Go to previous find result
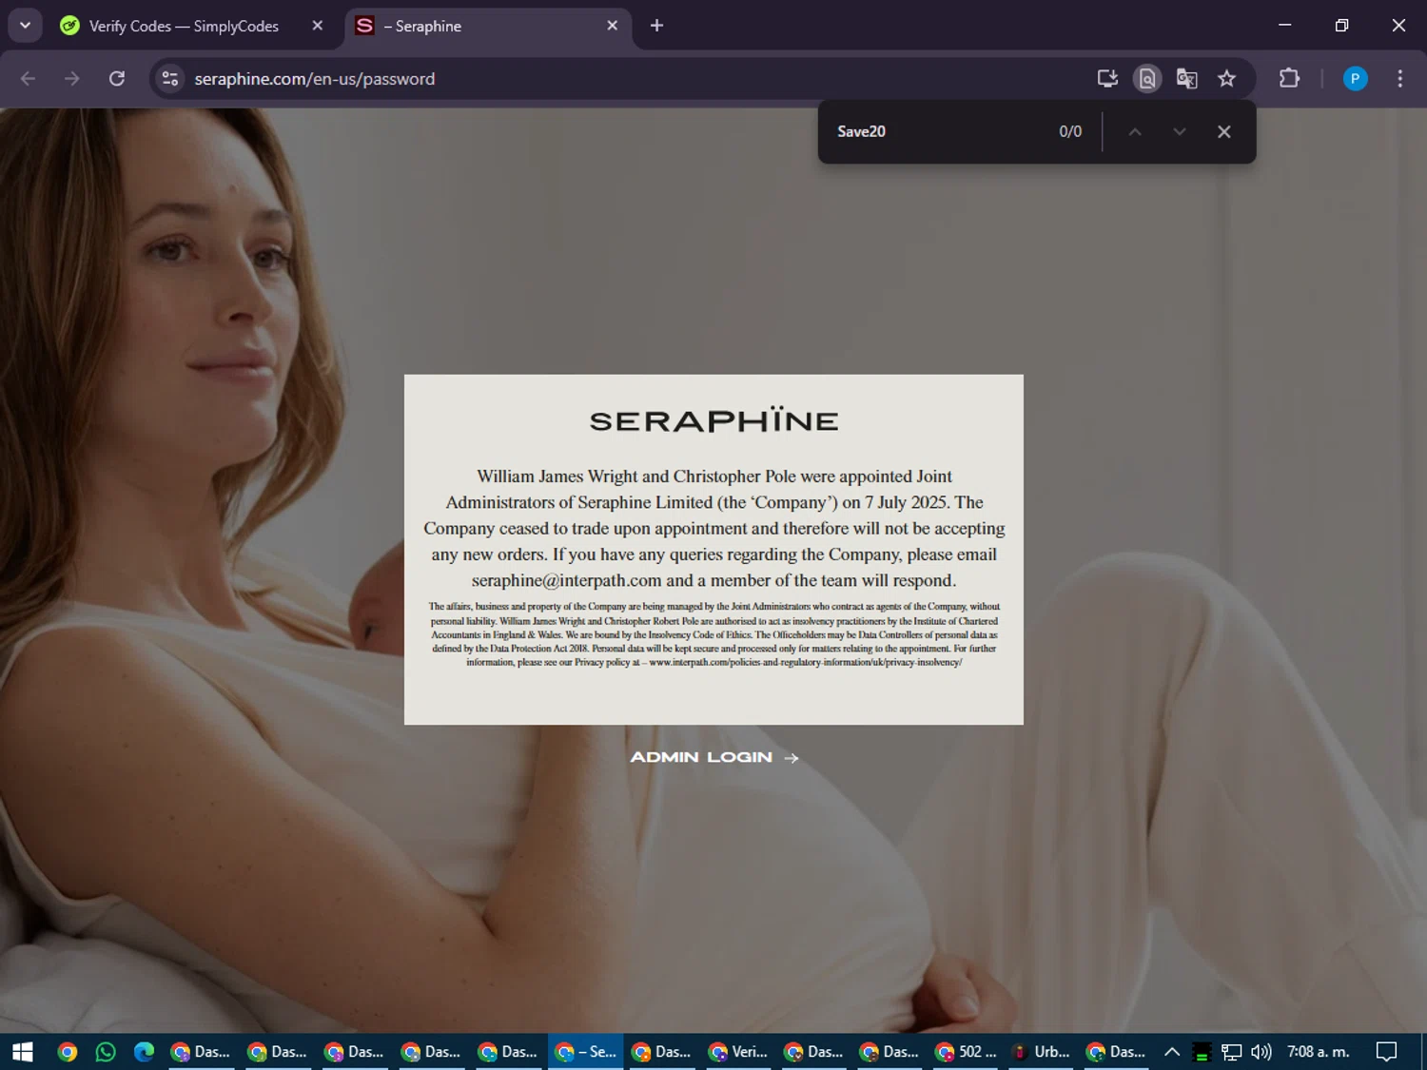The width and height of the screenshot is (1427, 1070). [1135, 131]
